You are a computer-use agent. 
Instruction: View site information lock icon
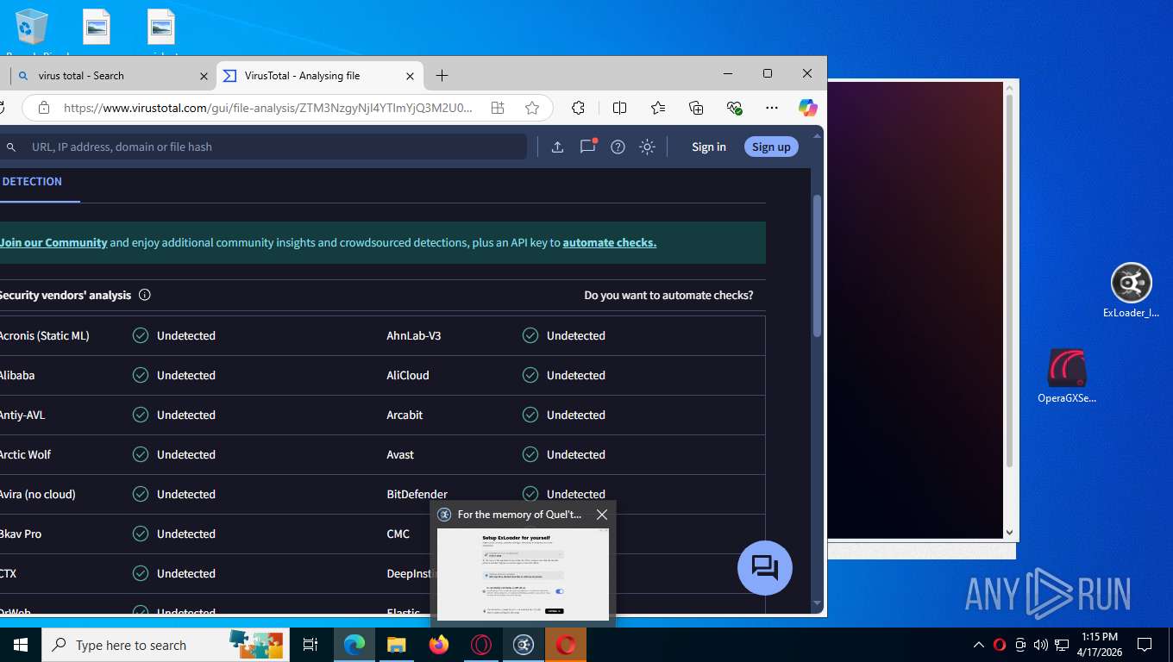tap(43, 108)
